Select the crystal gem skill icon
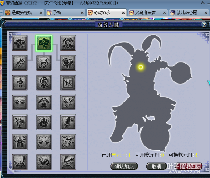210x178 pixels. click(x=68, y=122)
